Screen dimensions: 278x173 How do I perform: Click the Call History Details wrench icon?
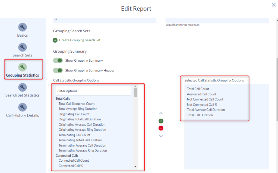pyautogui.click(x=23, y=107)
